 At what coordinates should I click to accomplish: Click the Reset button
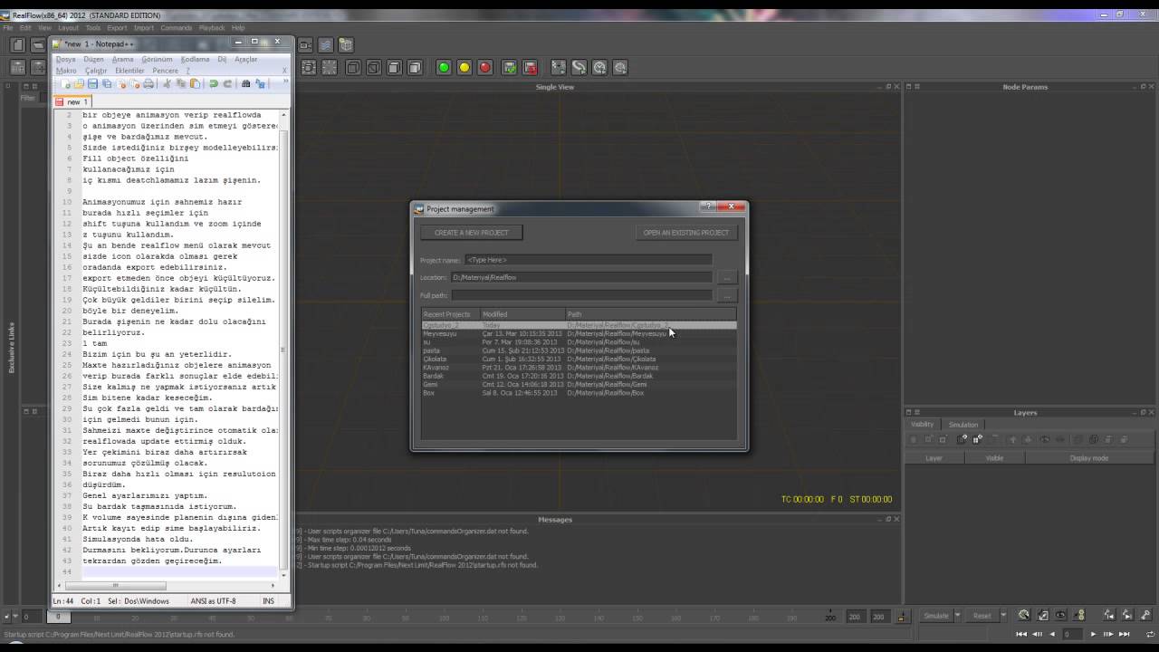point(982,616)
